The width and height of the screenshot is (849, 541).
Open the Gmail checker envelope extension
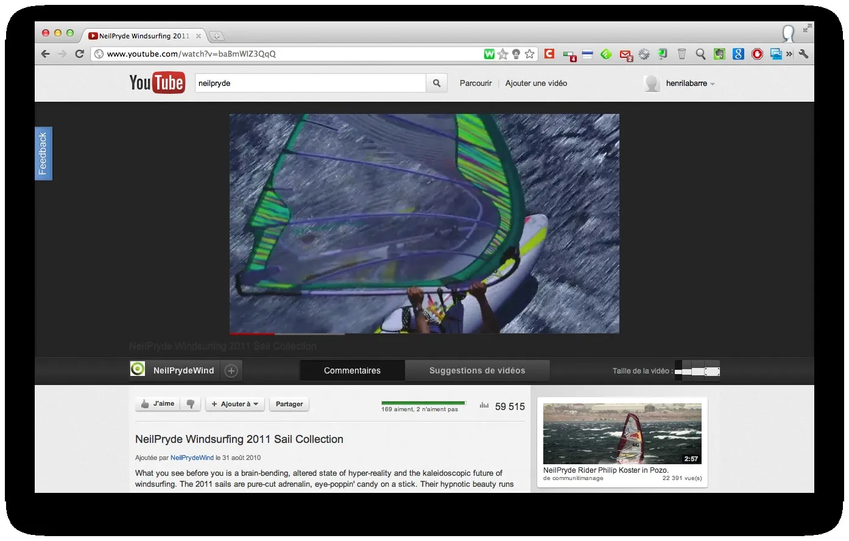pos(625,55)
